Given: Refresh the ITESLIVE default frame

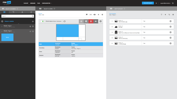Looking at the screenshot, I should 64,21.
